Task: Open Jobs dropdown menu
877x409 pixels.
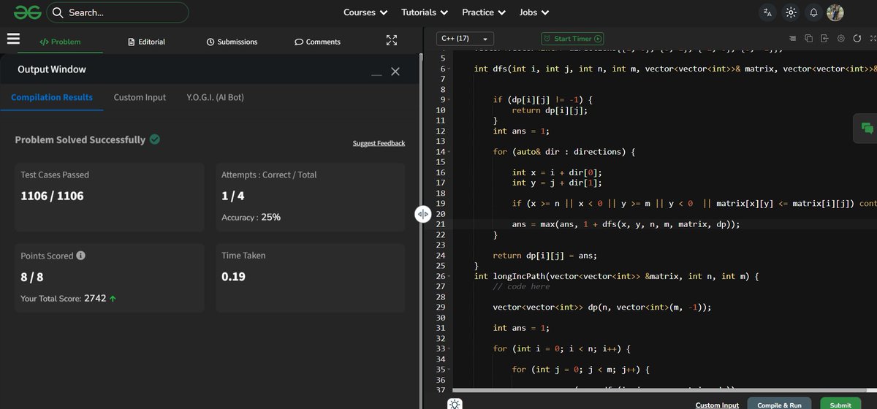Action: pyautogui.click(x=534, y=12)
